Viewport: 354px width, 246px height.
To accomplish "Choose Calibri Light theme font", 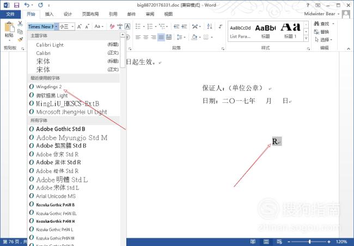I will tap(74, 45).
